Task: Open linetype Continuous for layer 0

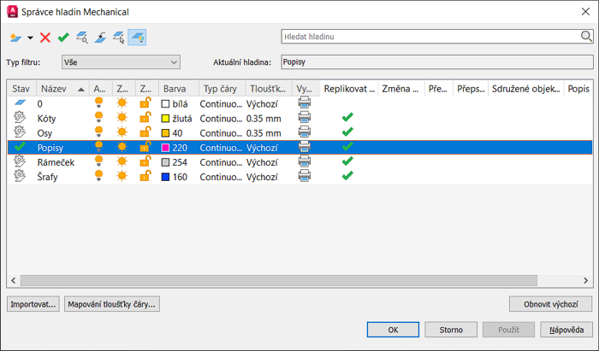Action: pyautogui.click(x=220, y=103)
